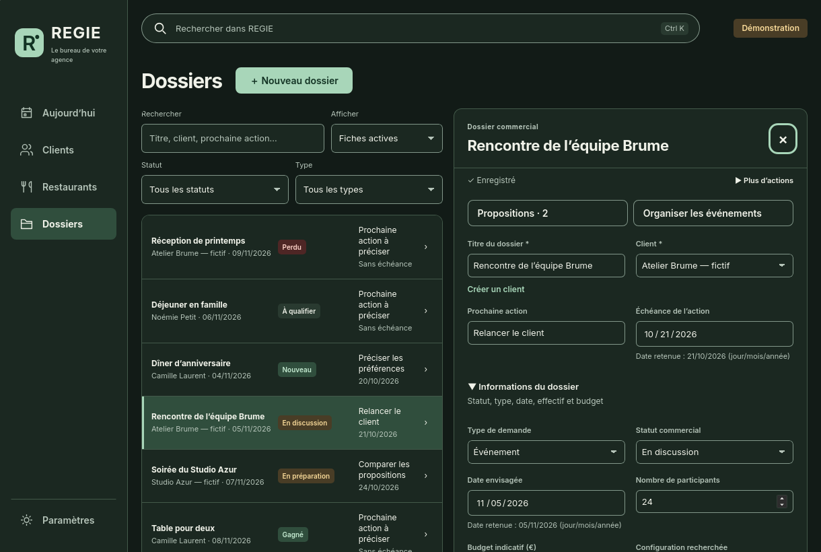Click Organiser les événements button

pos(713,213)
